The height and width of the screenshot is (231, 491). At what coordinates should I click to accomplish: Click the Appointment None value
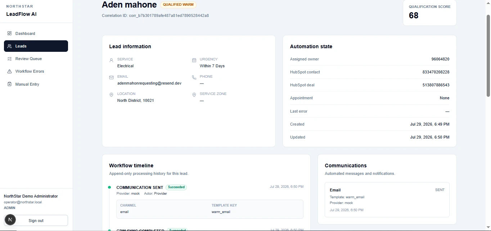tap(445, 98)
